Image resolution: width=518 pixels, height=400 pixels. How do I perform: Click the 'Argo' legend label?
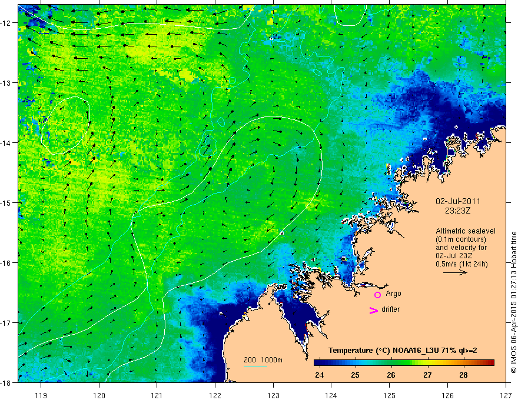pos(393,294)
